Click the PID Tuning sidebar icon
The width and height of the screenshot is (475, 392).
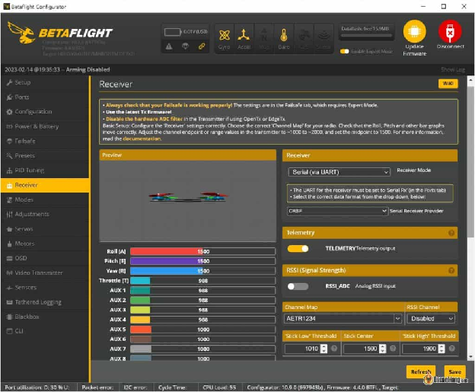point(9,171)
